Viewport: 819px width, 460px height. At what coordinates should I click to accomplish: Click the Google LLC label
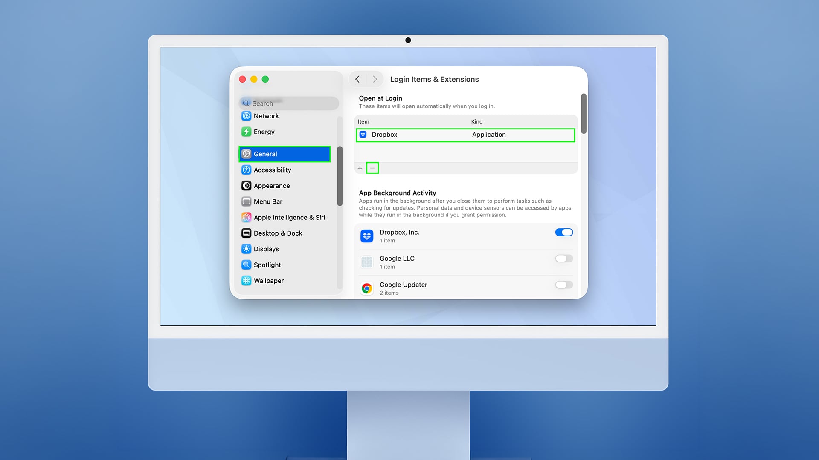click(x=397, y=259)
